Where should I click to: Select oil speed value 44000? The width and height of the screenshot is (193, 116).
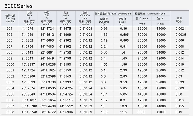[x=161, y=28]
